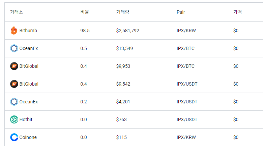Viewport: 266px width, 148px height.
Task: Open the Bithumb exchange name link
Action: 28,31
